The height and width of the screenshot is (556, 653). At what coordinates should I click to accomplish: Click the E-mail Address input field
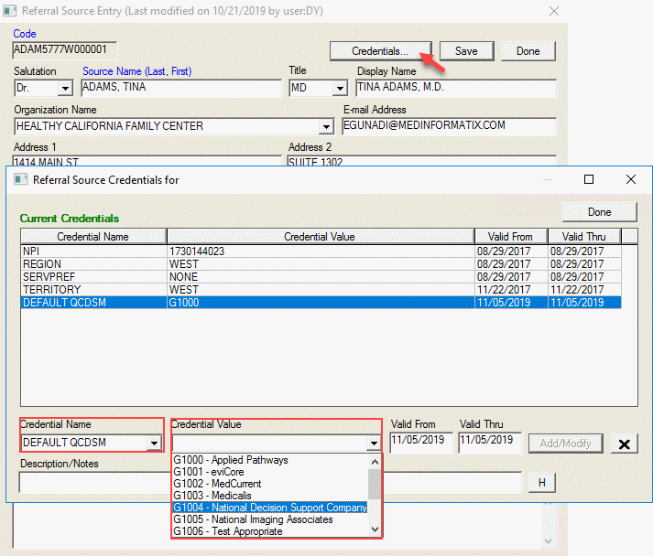pyautogui.click(x=448, y=126)
